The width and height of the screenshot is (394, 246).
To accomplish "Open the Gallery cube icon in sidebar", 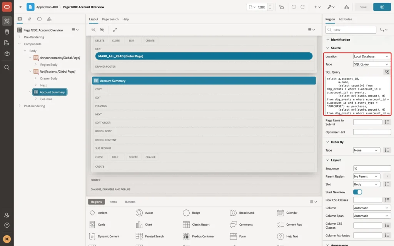I will click(7, 53).
